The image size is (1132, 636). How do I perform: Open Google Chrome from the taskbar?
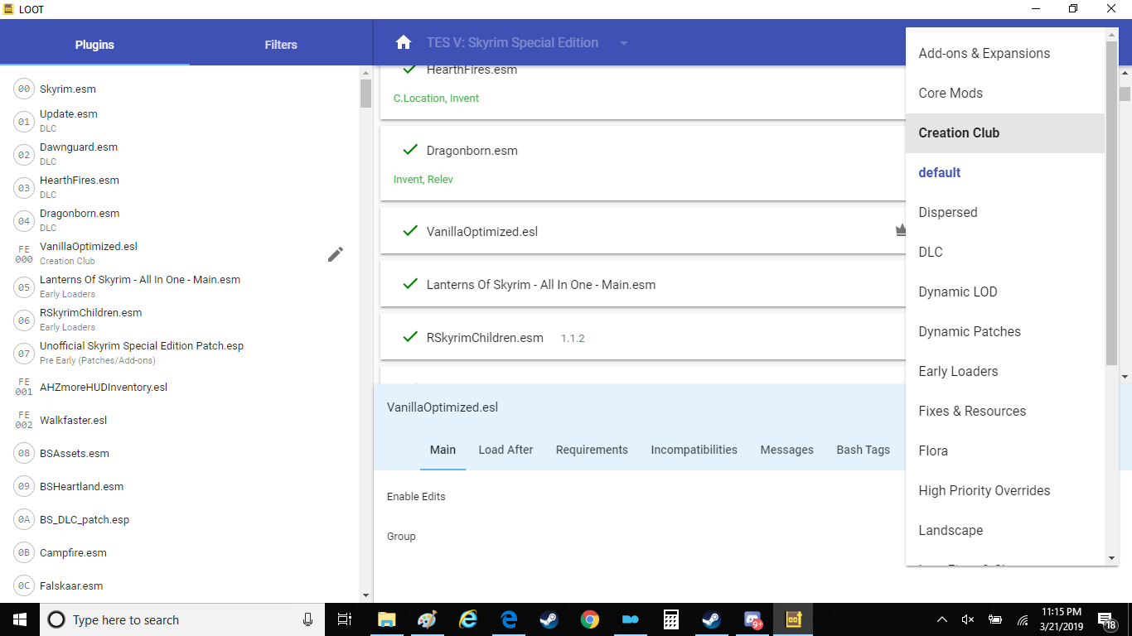[589, 619]
